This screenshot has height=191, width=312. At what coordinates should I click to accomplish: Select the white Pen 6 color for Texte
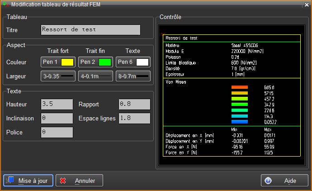(x=133, y=62)
